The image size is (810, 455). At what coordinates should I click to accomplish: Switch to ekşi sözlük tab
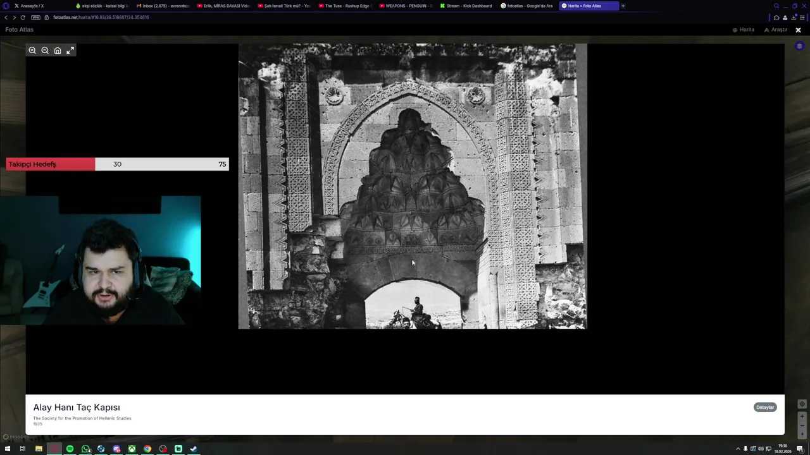(x=101, y=6)
